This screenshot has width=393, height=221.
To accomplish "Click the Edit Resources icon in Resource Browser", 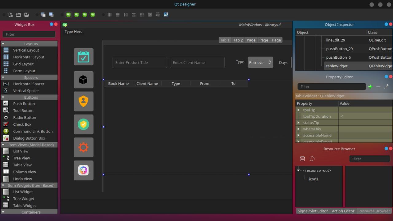I will tap(302, 159).
